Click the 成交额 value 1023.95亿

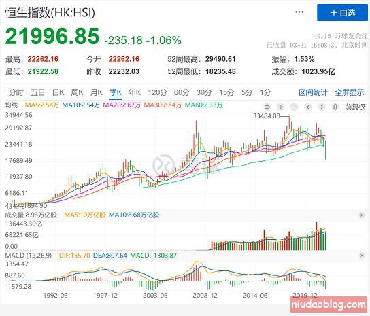(318, 71)
